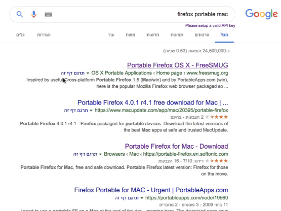
Task: Open Portable Firefox OS X - FreeSMUG result
Action: pyautogui.click(x=178, y=65)
